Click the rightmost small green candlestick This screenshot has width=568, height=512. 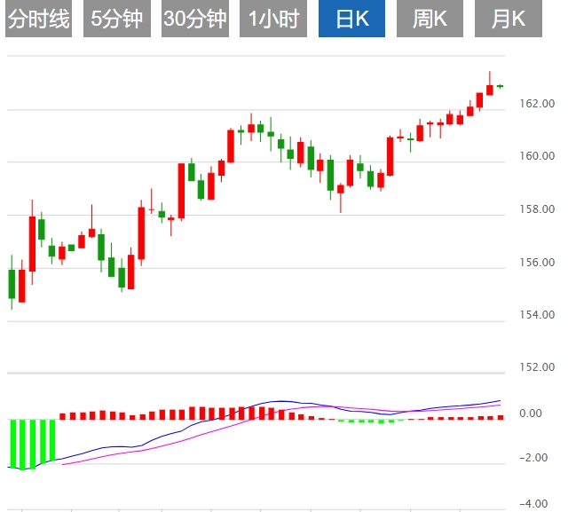pos(500,86)
